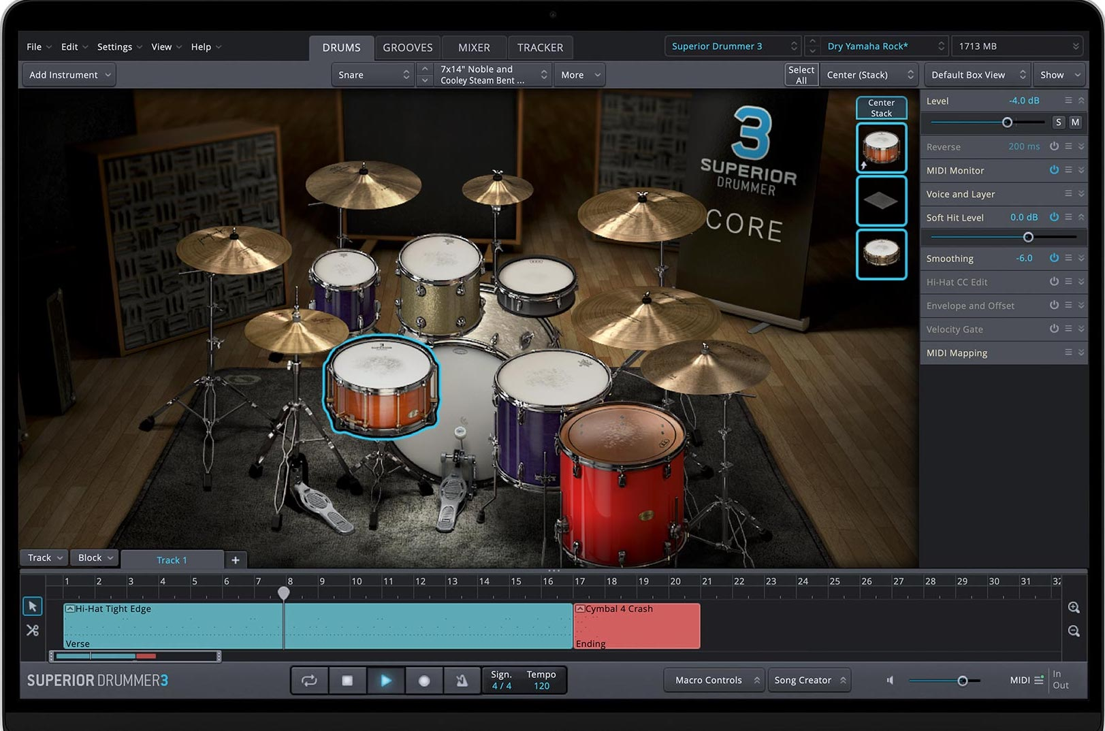1105x731 pixels.
Task: Open Level section menu icon
Action: [x=1068, y=101]
